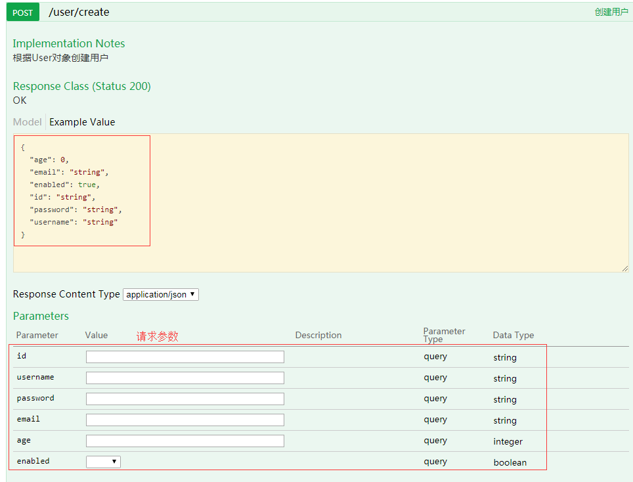Viewport: 633px width, 482px height.
Task: Click the email value input field
Action: coord(185,420)
